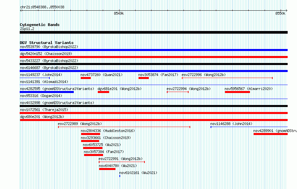Click the thin red line of esv2722991
Screen dimensions: 297x189
pos(122,162)
